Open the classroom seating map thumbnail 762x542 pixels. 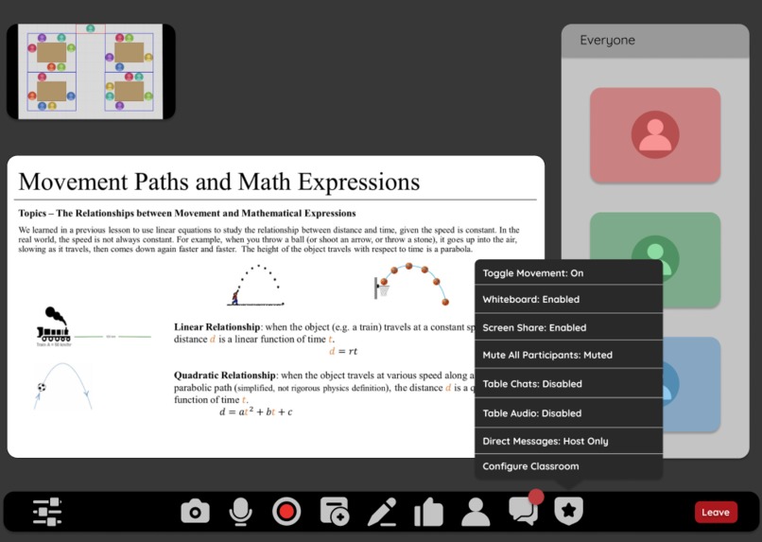coord(91,72)
